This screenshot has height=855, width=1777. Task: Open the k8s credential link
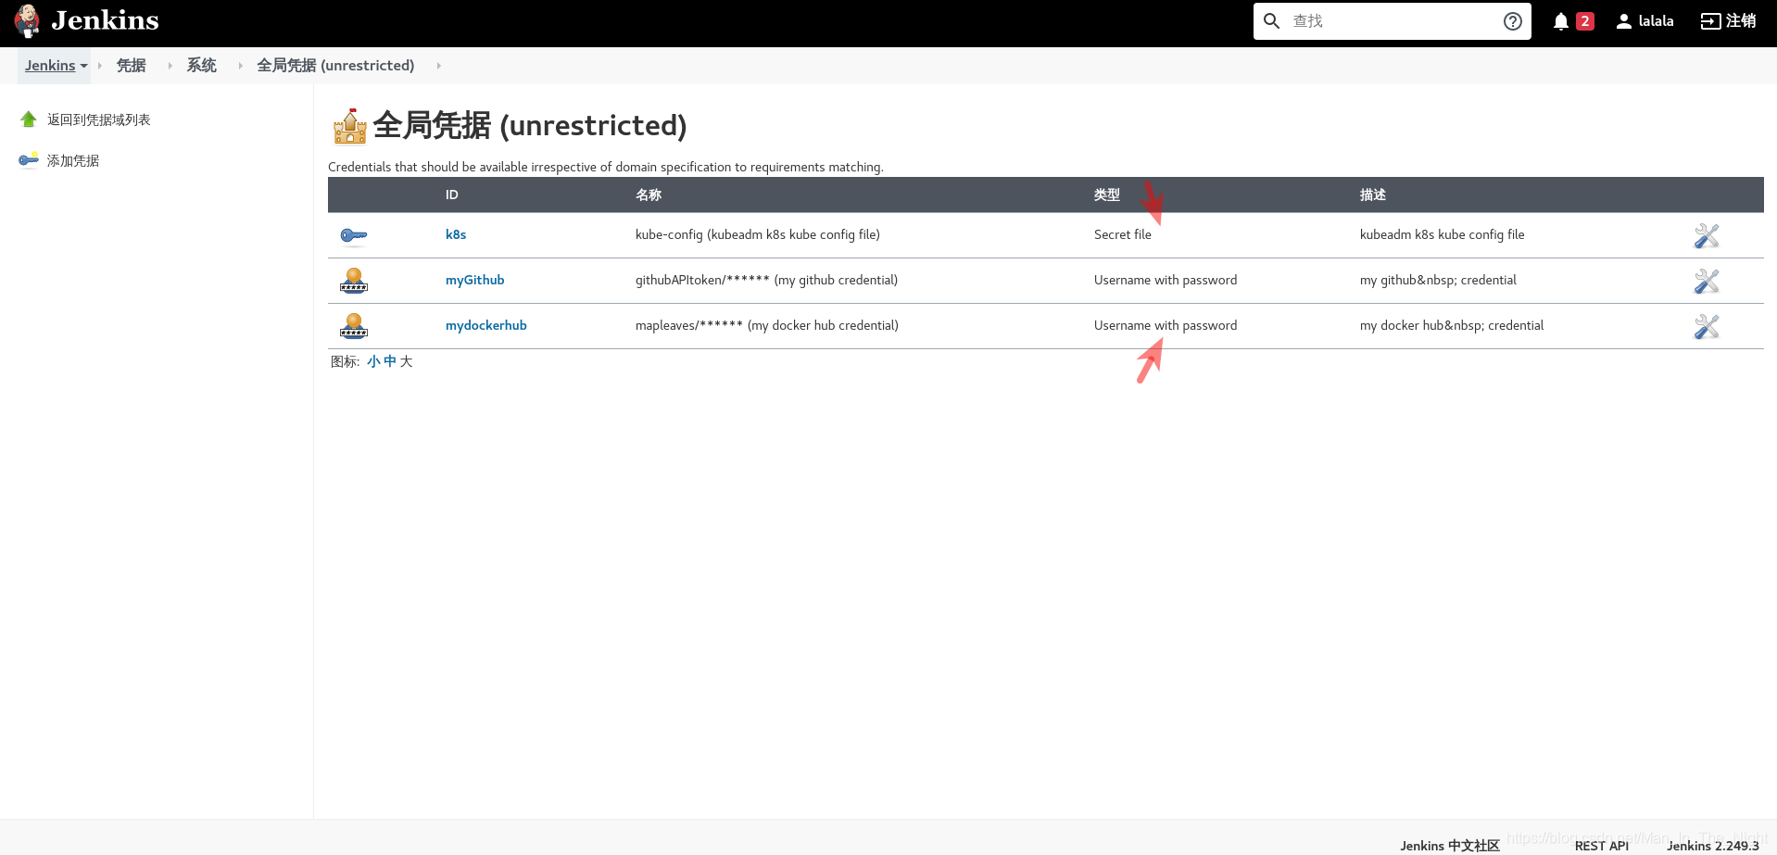pos(456,234)
